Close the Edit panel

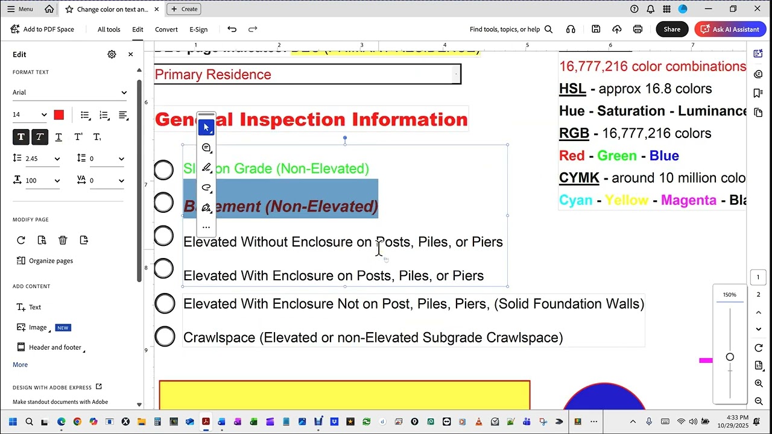click(130, 54)
